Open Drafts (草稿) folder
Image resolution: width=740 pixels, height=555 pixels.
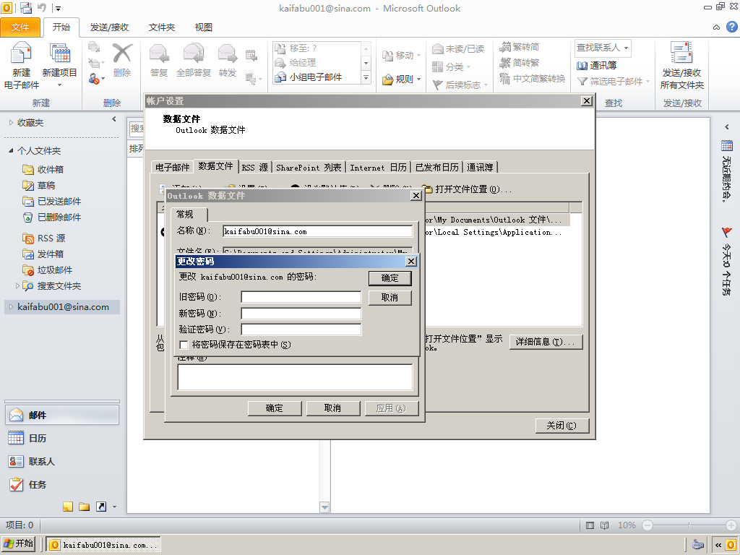point(46,186)
